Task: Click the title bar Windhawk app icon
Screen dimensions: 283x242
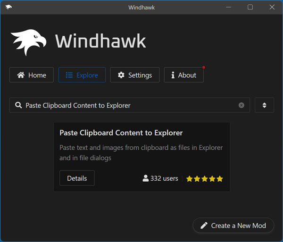Action: coord(8,7)
